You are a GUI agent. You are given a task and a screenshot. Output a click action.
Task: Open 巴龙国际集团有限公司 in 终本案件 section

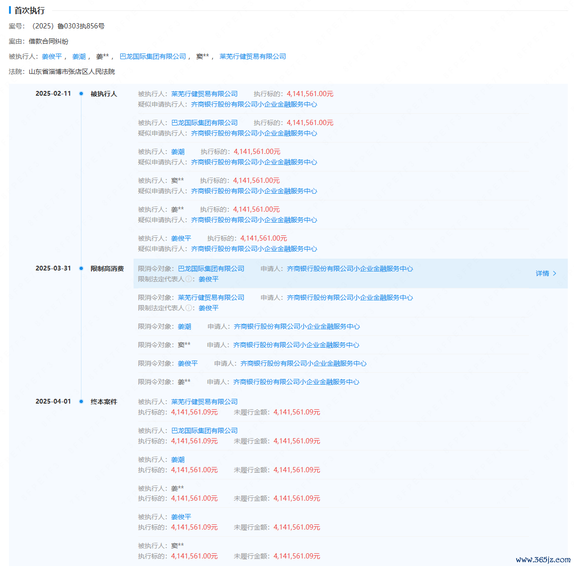pos(204,431)
